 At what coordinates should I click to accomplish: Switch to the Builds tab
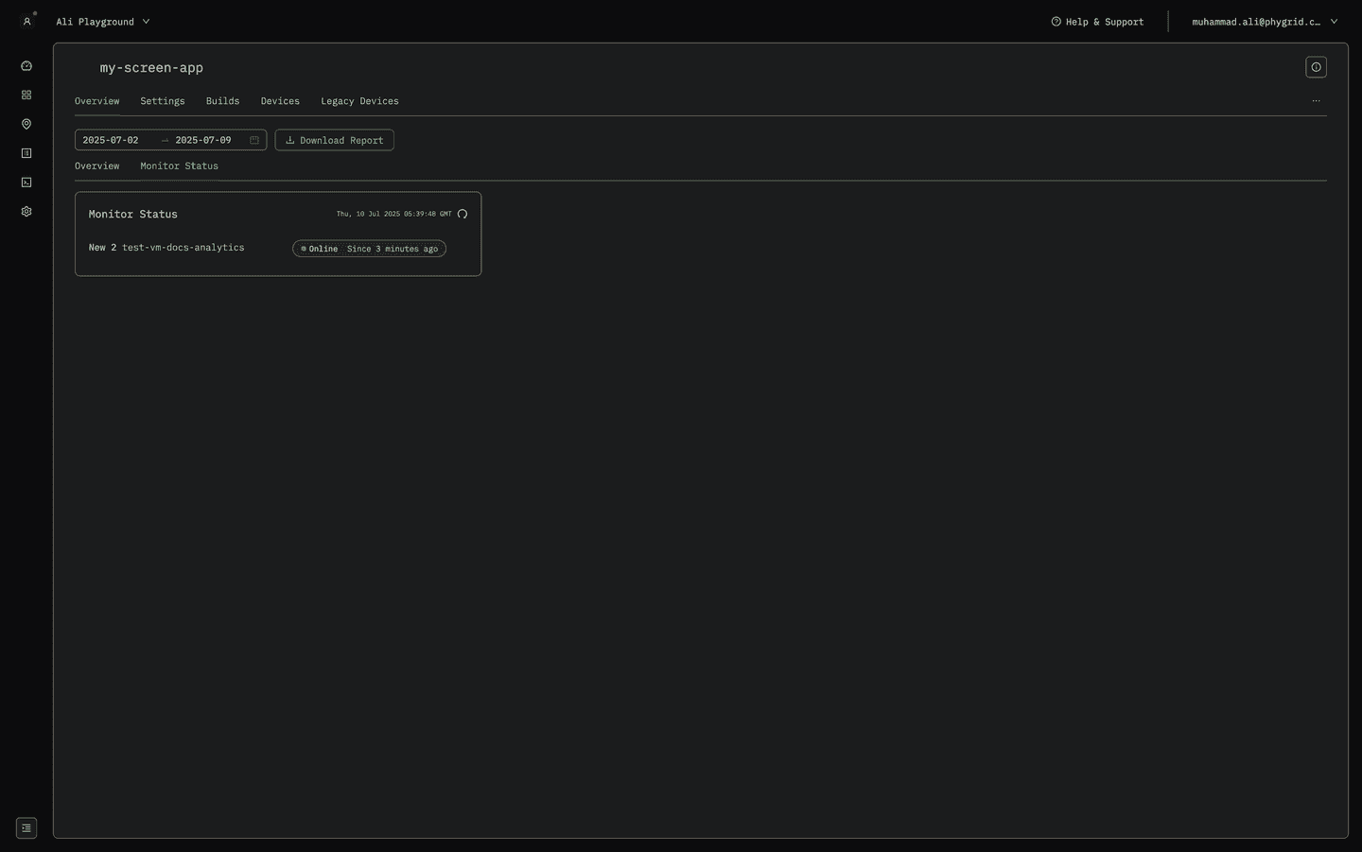click(222, 100)
